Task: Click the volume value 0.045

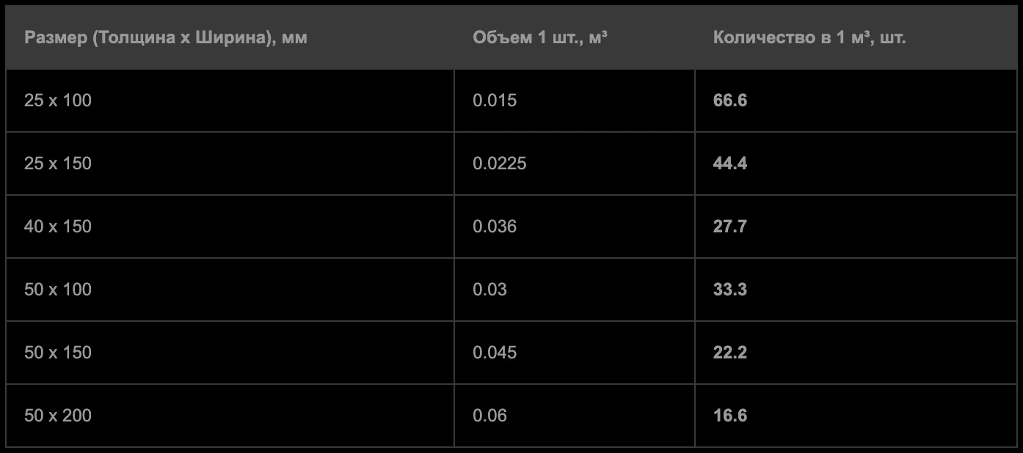Action: tap(495, 353)
